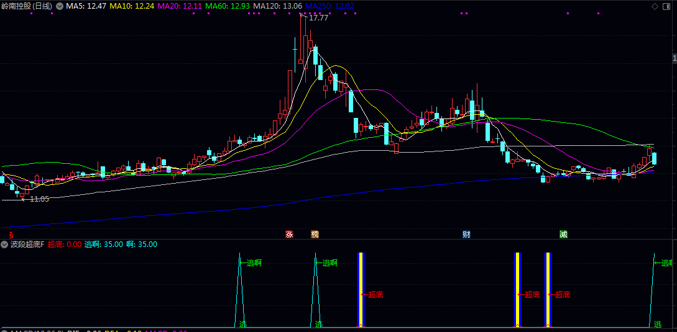Click the 减 event marker
677x332 pixels.
[563, 235]
